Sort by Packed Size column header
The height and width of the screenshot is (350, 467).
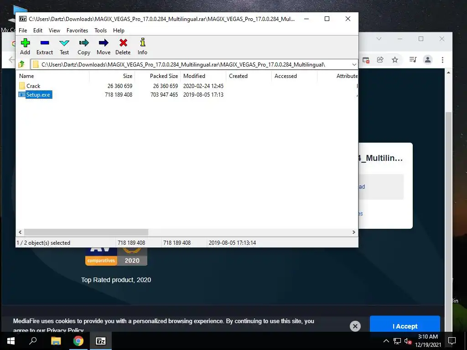click(x=157, y=76)
